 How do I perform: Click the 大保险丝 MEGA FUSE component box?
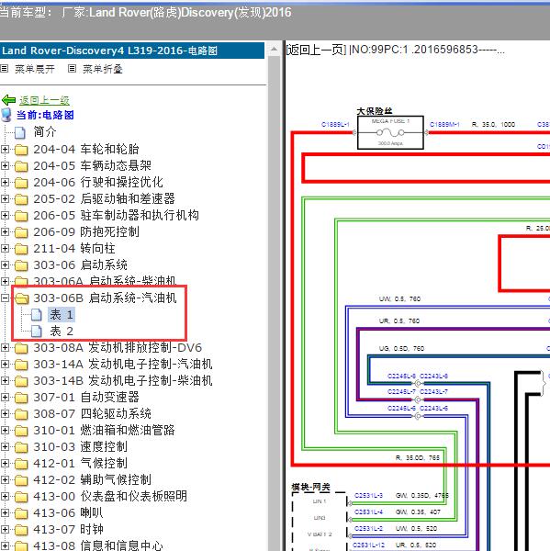pyautogui.click(x=390, y=132)
